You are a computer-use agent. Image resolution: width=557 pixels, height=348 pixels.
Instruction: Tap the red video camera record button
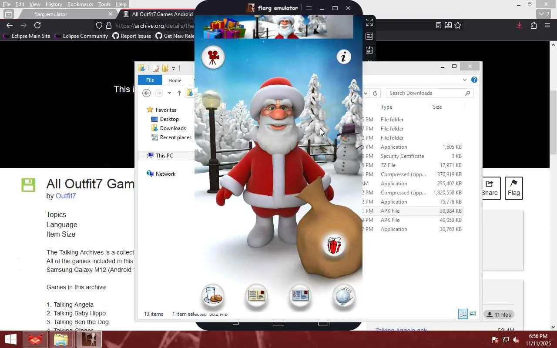[x=213, y=57]
